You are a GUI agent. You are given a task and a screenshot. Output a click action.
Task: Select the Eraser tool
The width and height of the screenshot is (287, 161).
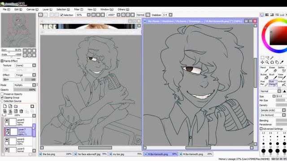273,70
